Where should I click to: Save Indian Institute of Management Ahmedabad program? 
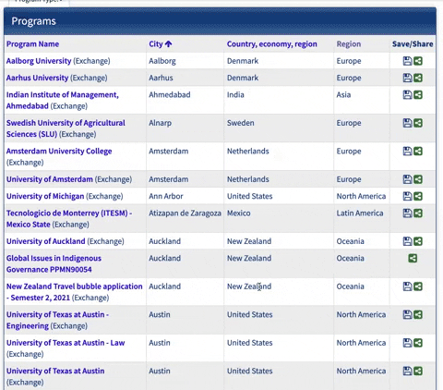(x=407, y=95)
